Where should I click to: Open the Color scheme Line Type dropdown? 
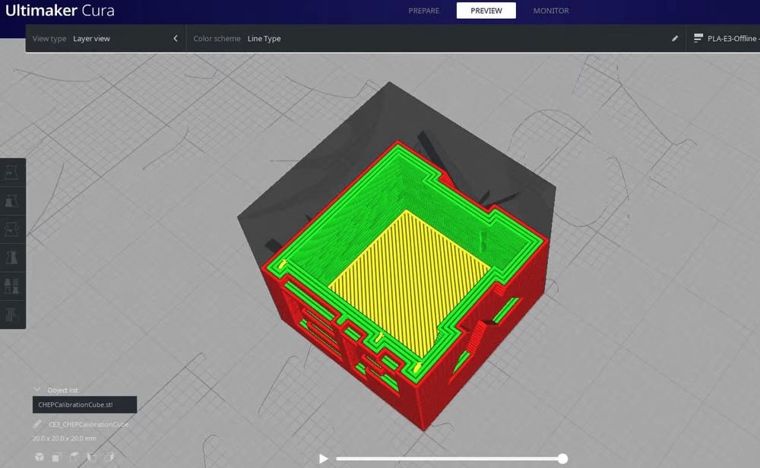(x=264, y=38)
